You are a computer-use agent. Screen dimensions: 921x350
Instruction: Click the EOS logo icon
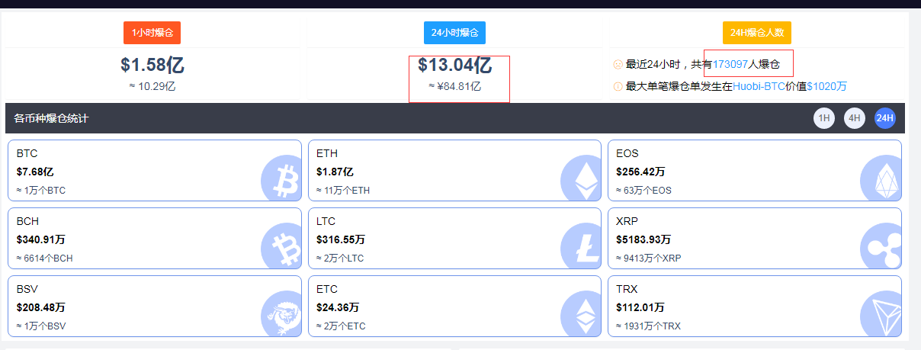[x=881, y=180]
